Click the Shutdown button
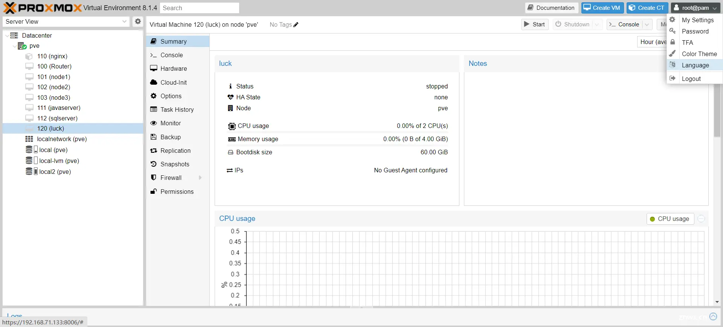The image size is (723, 327). coord(572,24)
